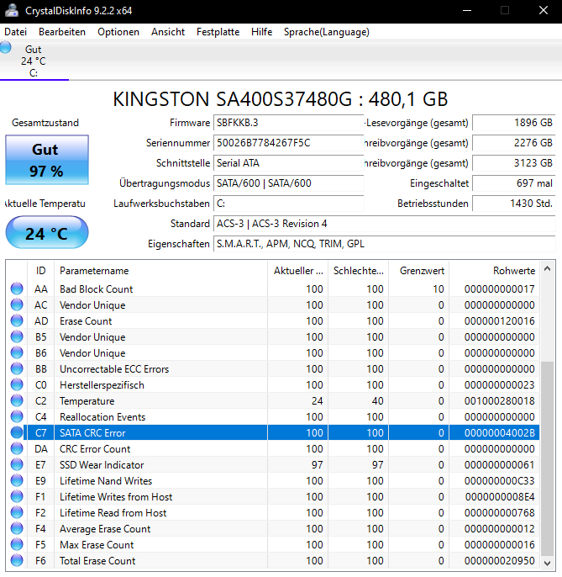The height and width of the screenshot is (577, 562).
Task: Click the Standard field ACS-3 Revision 4
Action: [385, 224]
